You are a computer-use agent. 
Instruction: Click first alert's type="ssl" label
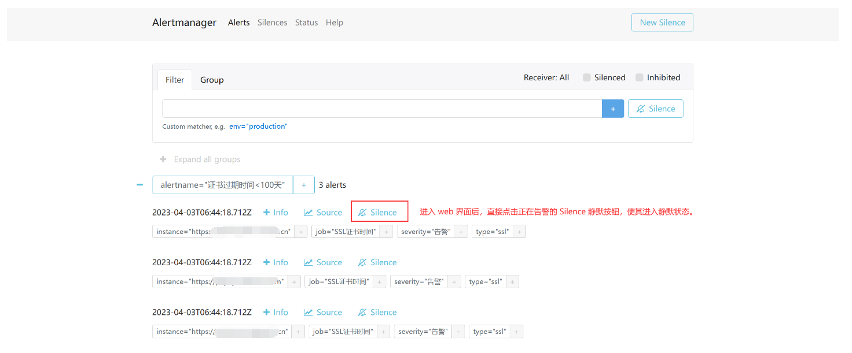click(x=493, y=232)
